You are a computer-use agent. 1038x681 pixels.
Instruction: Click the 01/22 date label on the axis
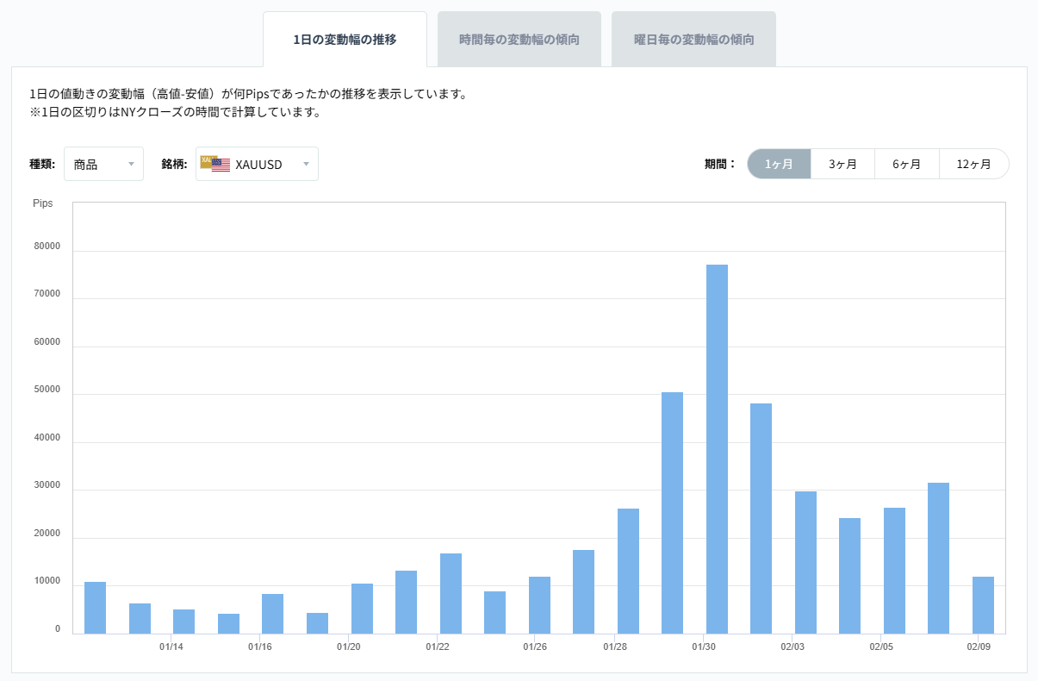point(439,646)
